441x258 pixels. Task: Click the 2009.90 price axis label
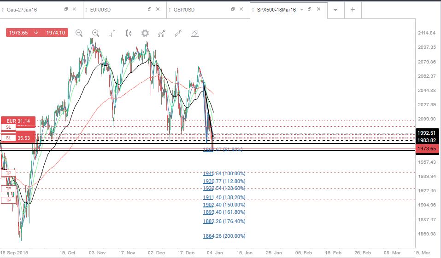click(427, 119)
